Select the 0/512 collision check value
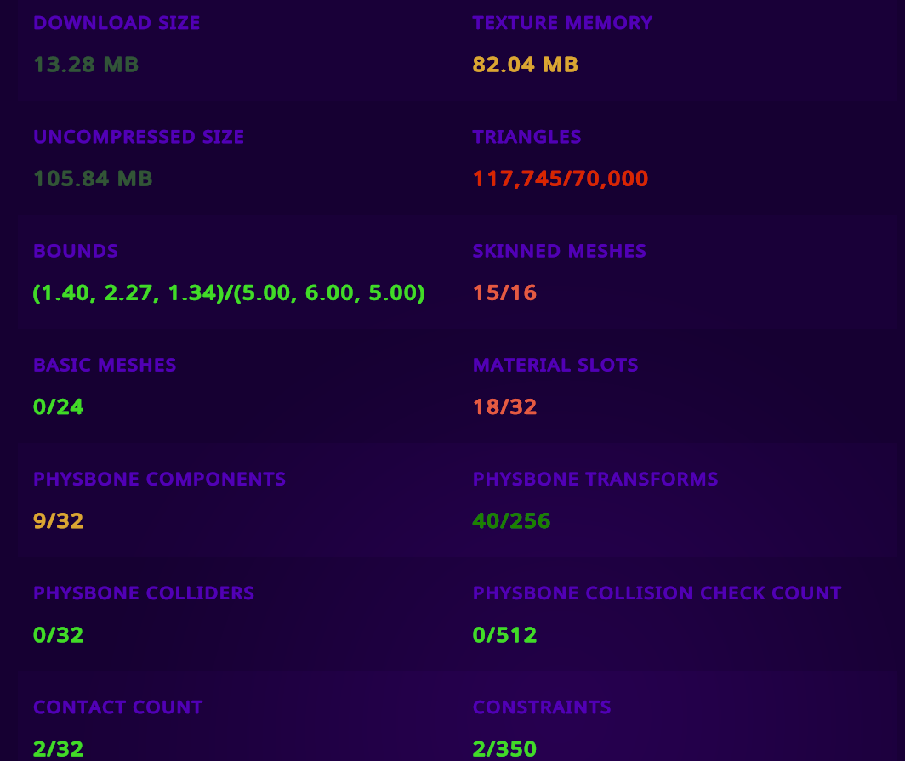This screenshot has width=905, height=761. pos(505,635)
